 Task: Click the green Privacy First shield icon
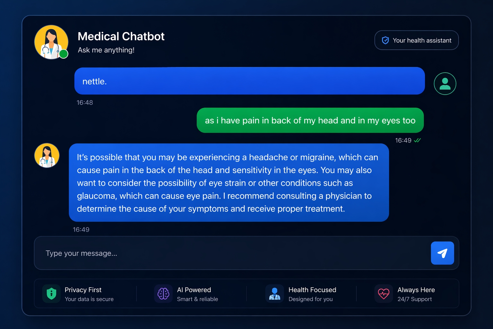click(x=51, y=294)
